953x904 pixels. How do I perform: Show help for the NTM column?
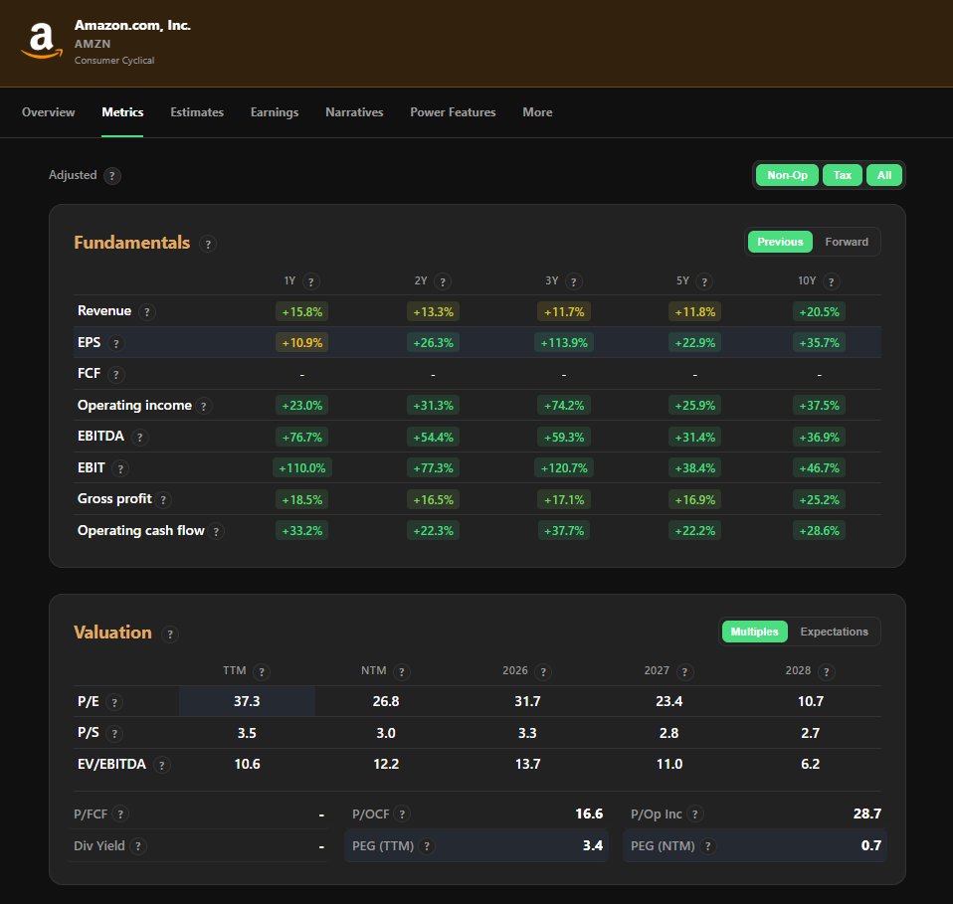pos(401,672)
